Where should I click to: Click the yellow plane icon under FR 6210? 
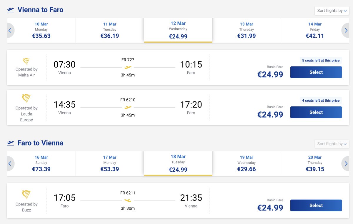point(128,108)
